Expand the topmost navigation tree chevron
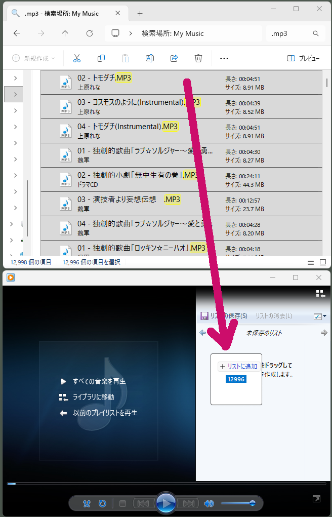332x517 pixels. 15,78
